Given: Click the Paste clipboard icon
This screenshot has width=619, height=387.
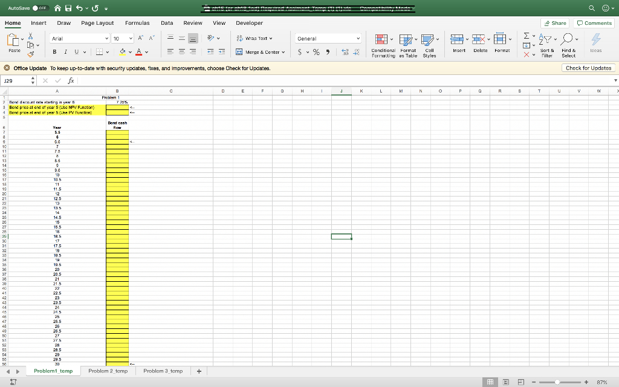Looking at the screenshot, I should click(x=13, y=40).
